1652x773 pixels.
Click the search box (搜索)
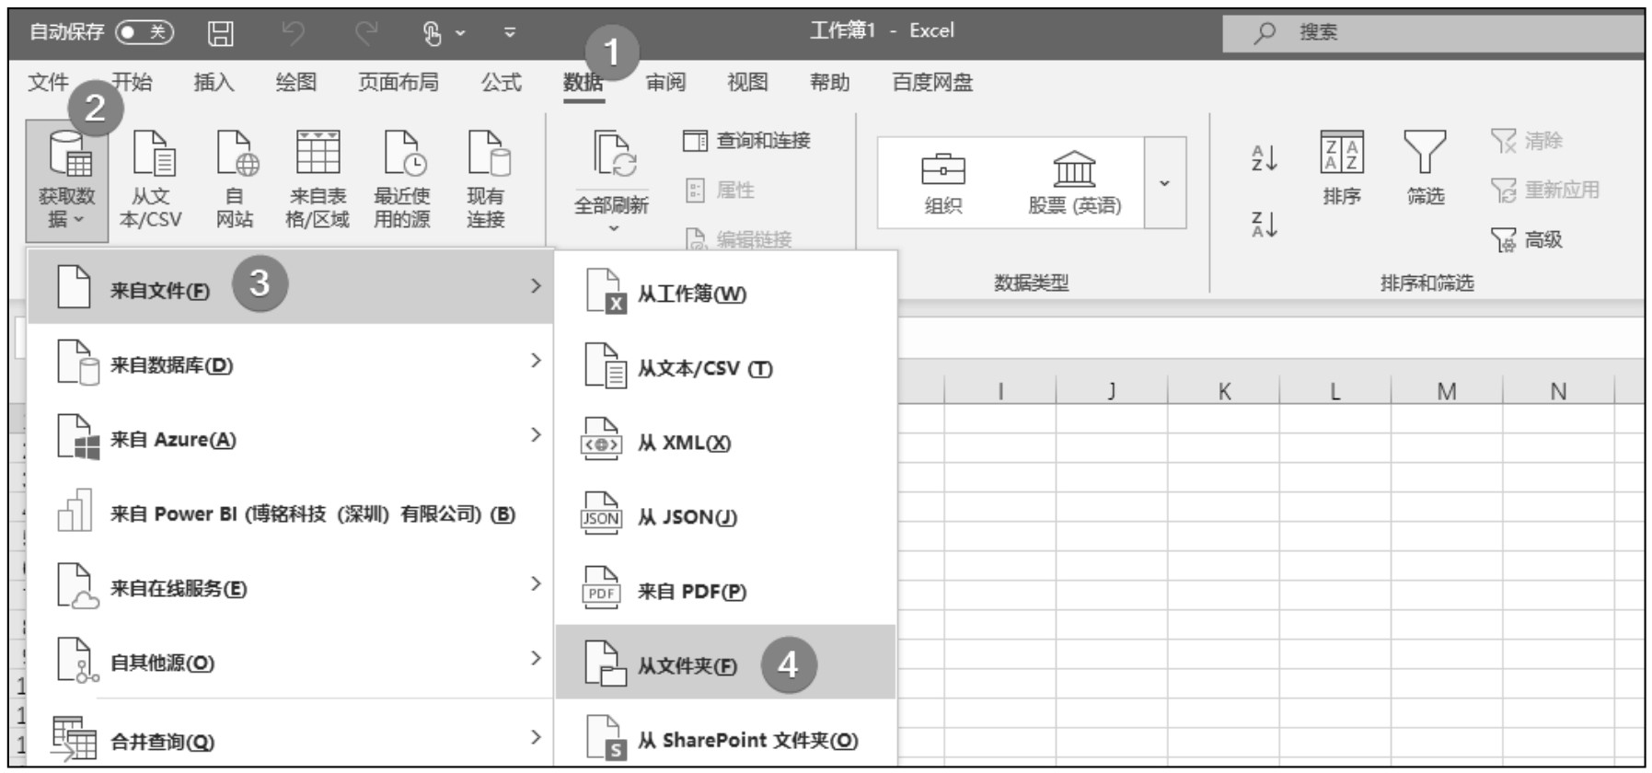[1433, 32]
